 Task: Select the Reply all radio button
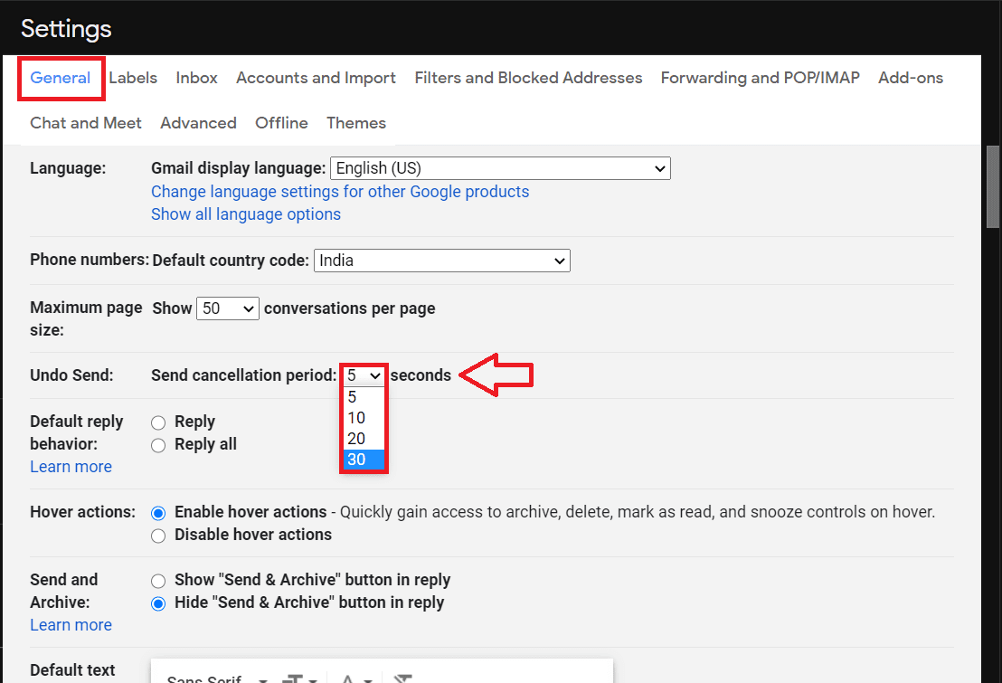(x=158, y=445)
